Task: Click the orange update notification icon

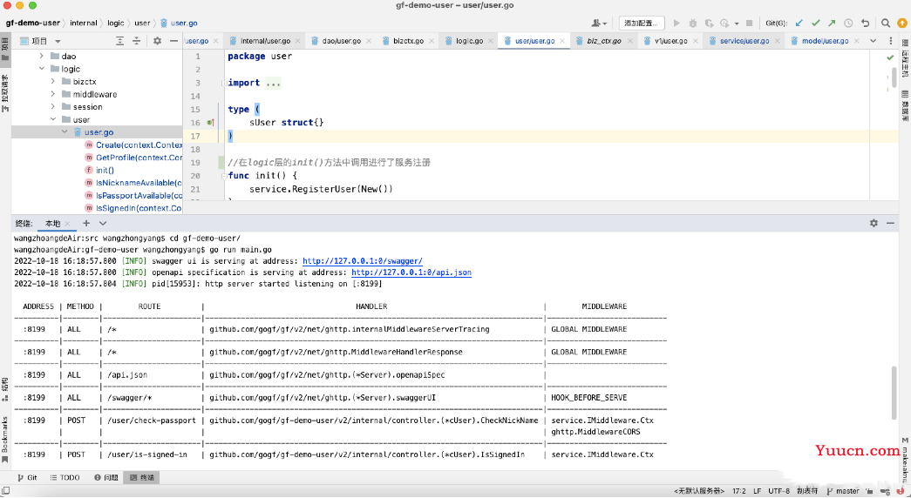Action: pyautogui.click(x=902, y=24)
